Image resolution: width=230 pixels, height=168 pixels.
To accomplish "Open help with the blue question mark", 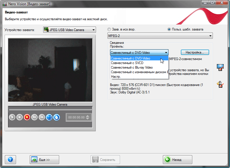I will click(x=10, y=159).
